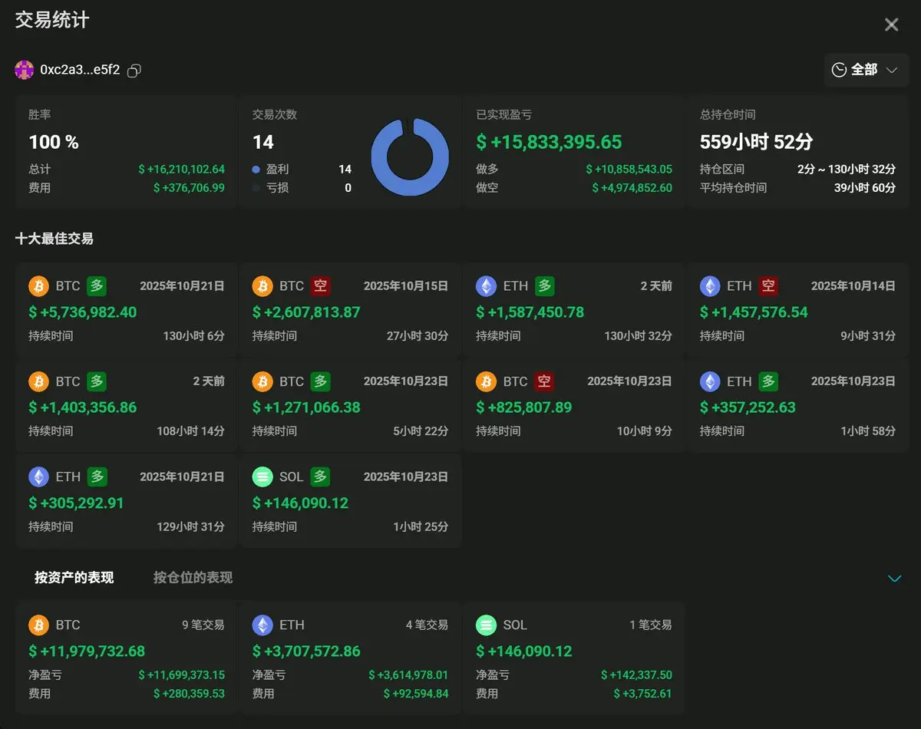Collapse the asset performance section chevron
This screenshot has width=921, height=729.
tap(894, 578)
